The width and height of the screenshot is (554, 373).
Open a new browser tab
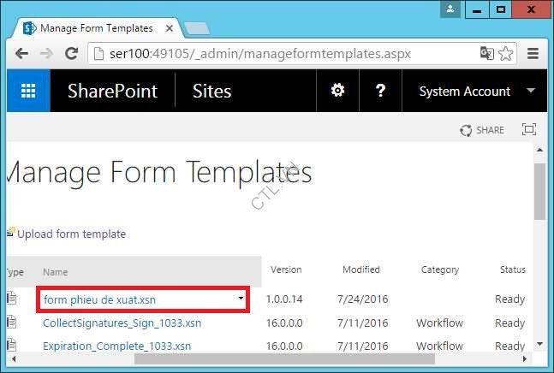[x=196, y=28]
